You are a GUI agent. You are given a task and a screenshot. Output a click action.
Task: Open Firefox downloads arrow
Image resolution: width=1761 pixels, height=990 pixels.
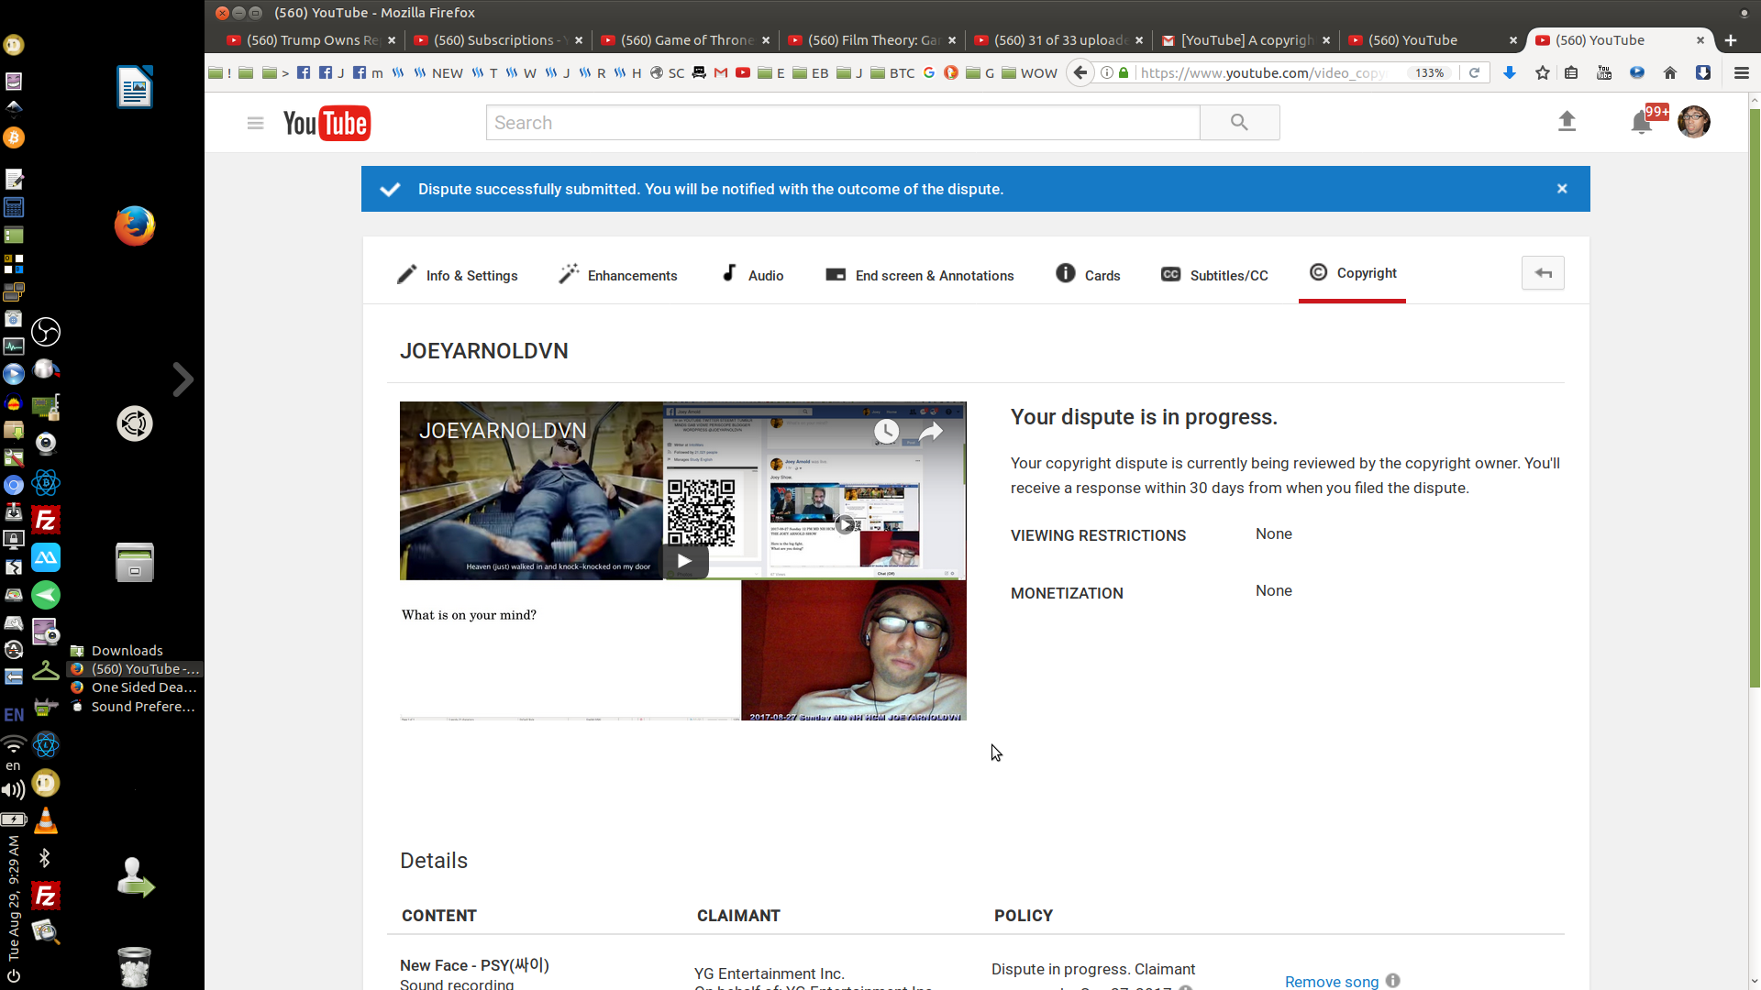point(1509,72)
